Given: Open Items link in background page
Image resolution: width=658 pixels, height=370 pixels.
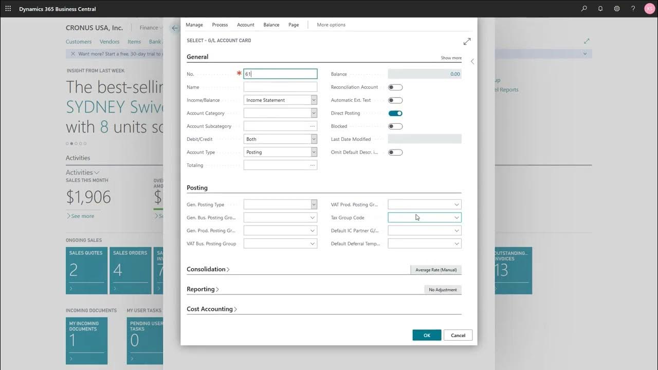Looking at the screenshot, I should [x=134, y=42].
